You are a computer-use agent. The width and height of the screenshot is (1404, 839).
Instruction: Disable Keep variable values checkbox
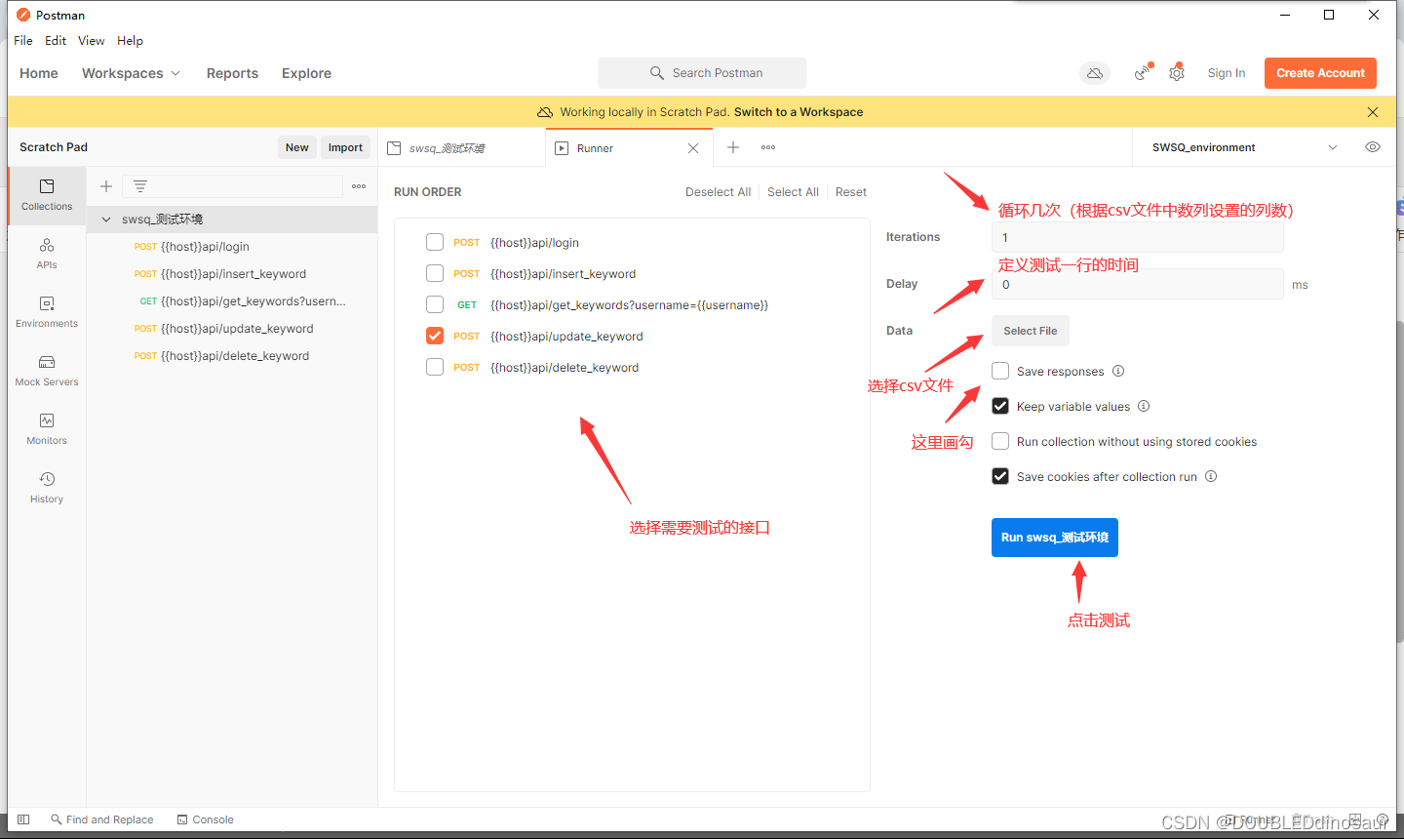click(x=1000, y=406)
